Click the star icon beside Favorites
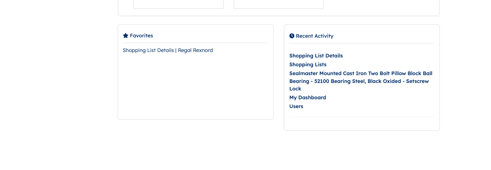 coord(125,35)
